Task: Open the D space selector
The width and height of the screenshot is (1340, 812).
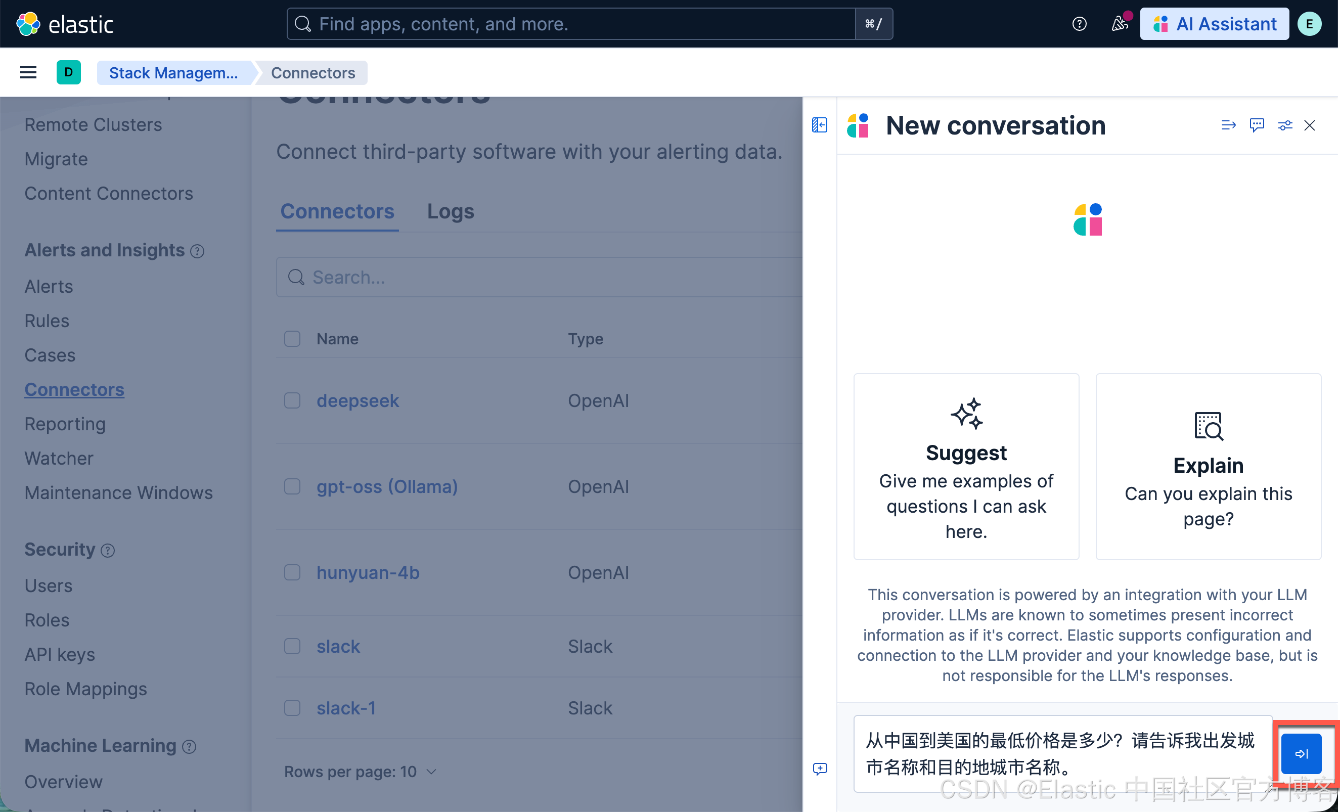Action: pos(69,72)
